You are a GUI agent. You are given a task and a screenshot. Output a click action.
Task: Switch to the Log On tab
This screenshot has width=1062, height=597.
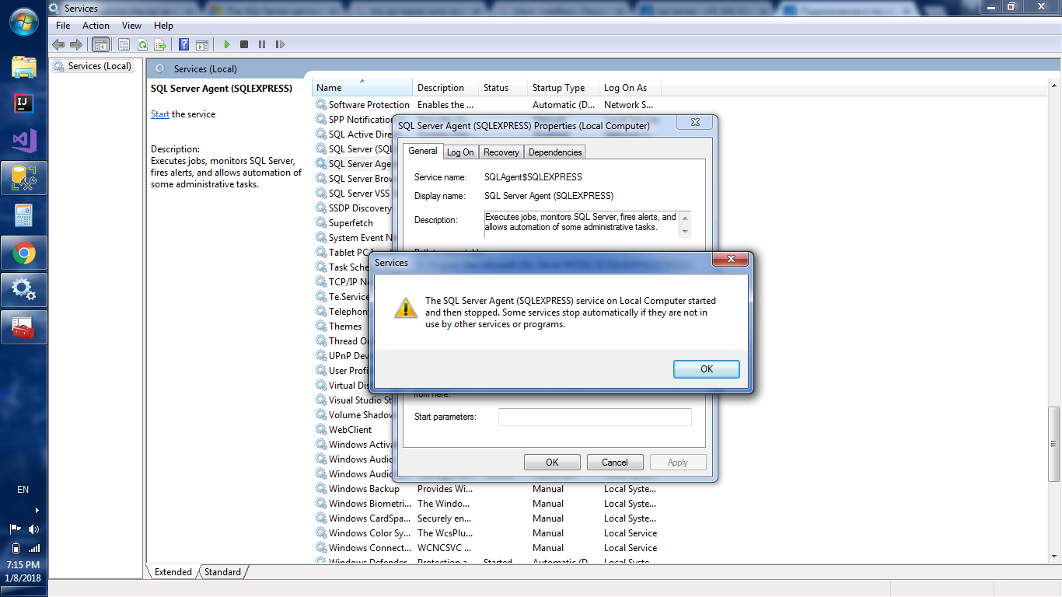tap(460, 152)
